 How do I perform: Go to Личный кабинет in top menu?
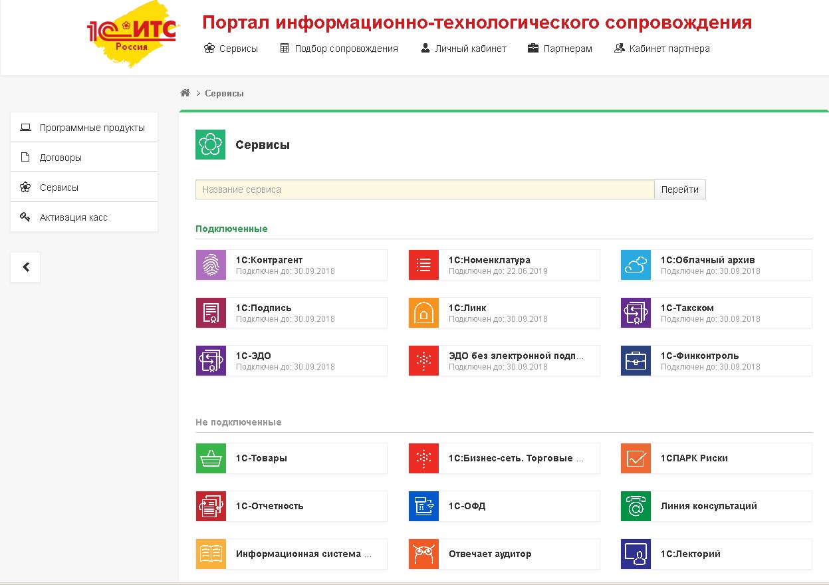463,49
